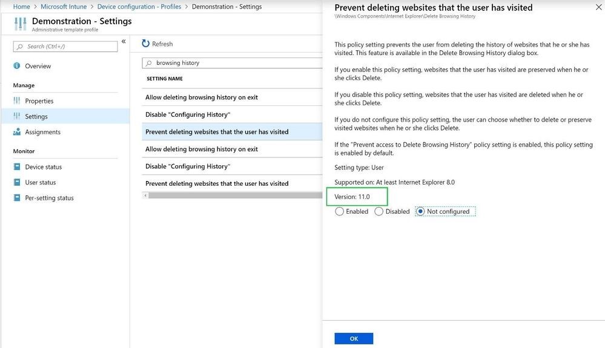
Task: Click the Assignments people icon
Action: (x=16, y=132)
